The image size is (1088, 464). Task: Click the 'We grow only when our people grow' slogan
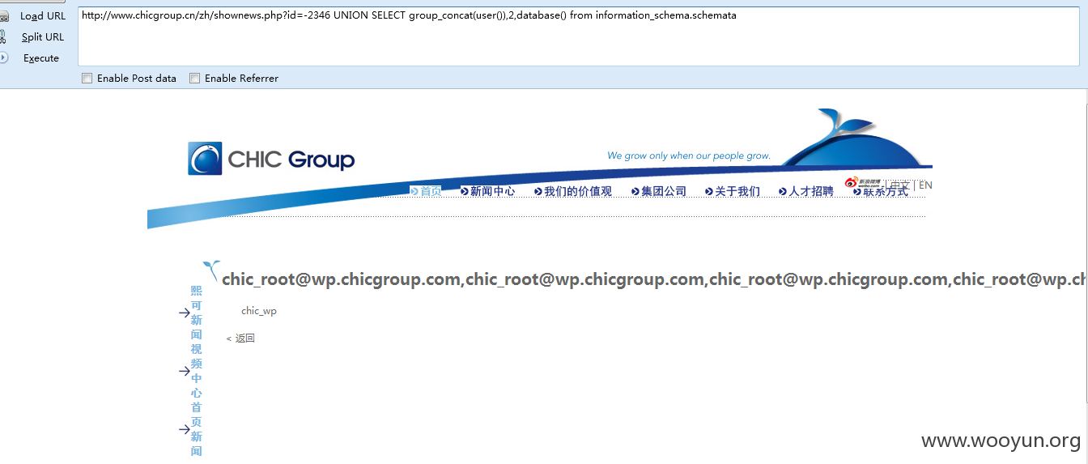tap(689, 155)
